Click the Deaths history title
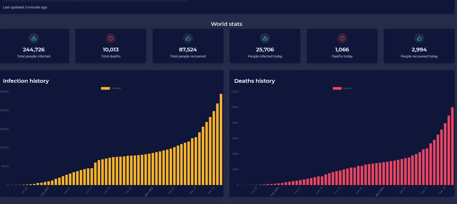This screenshot has height=204, width=457. tap(255, 81)
